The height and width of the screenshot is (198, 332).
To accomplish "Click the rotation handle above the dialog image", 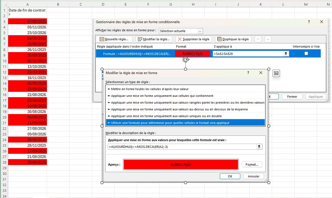I will pos(186,60).
